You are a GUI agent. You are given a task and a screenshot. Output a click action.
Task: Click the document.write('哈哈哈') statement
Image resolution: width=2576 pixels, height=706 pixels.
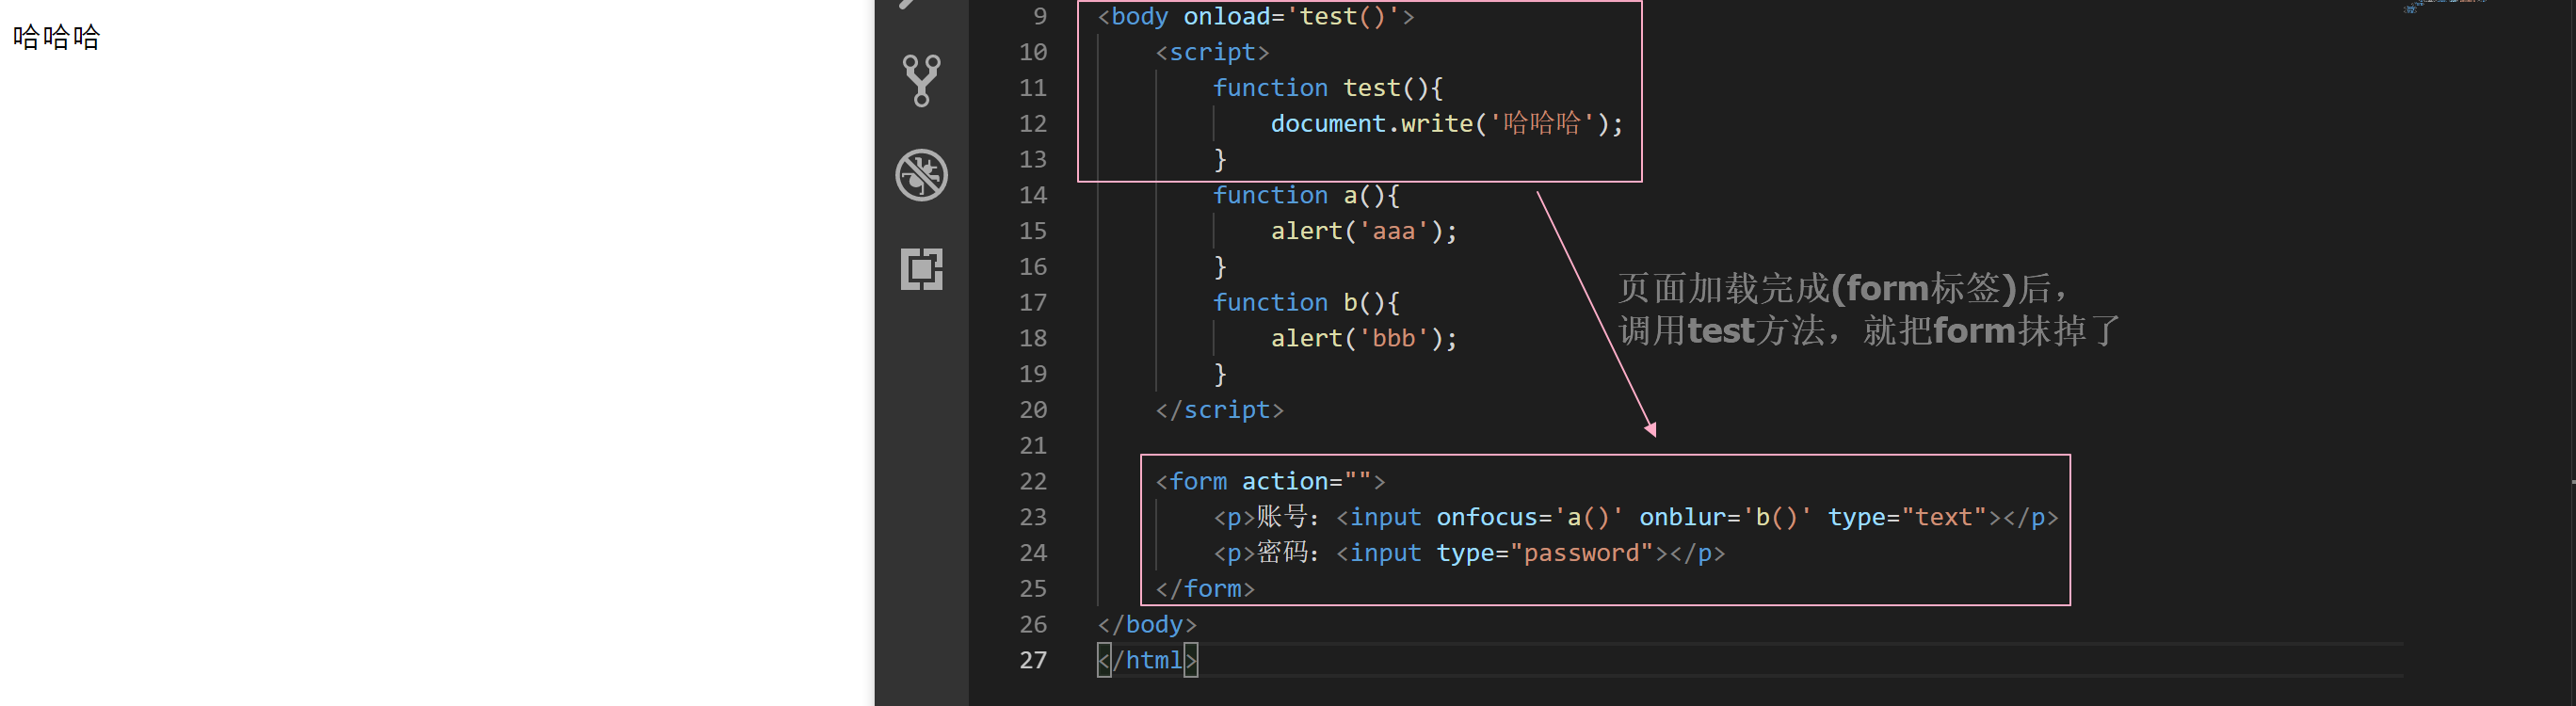pos(1446,124)
